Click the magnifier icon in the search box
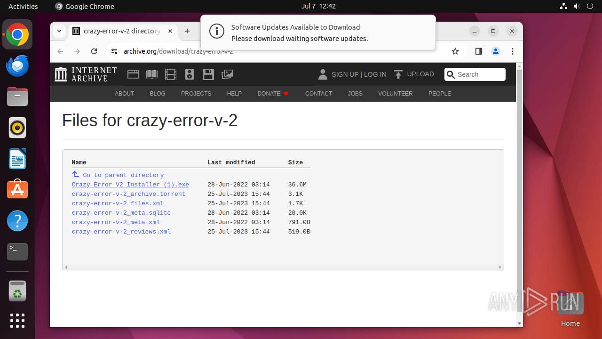This screenshot has height=339, width=602. pyautogui.click(x=451, y=74)
